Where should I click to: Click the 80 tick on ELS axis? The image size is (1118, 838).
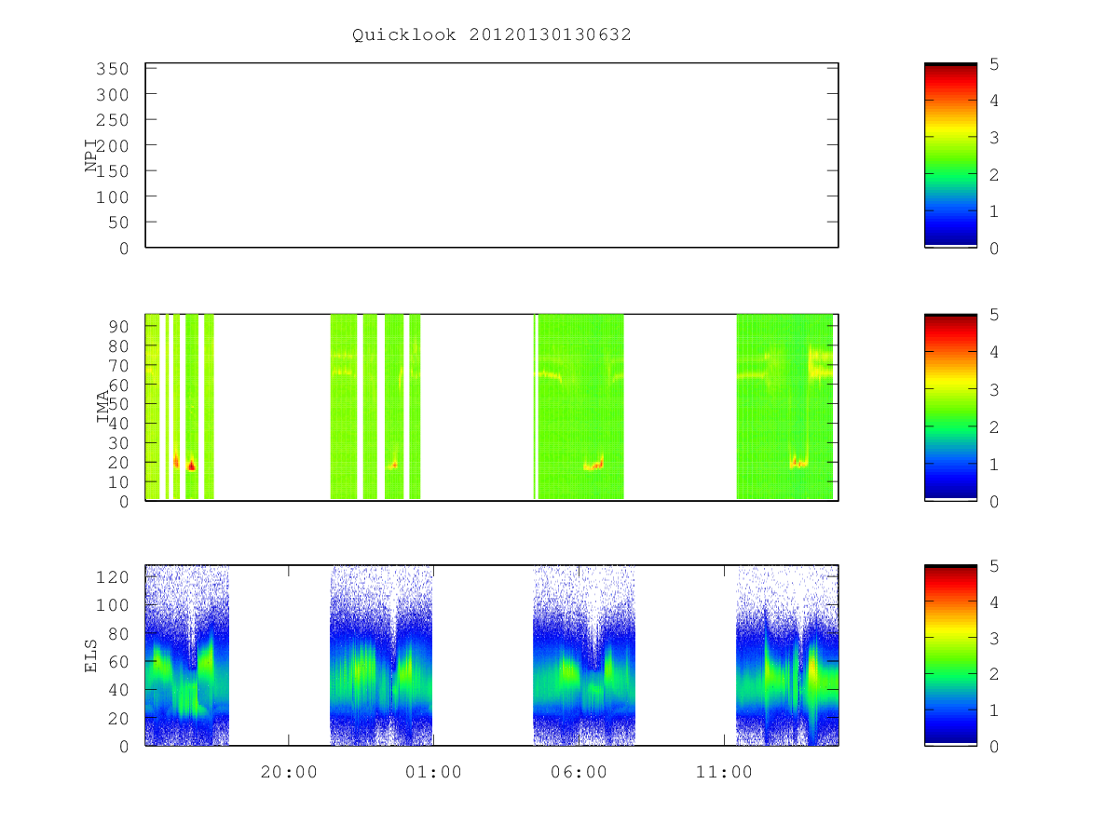119,633
